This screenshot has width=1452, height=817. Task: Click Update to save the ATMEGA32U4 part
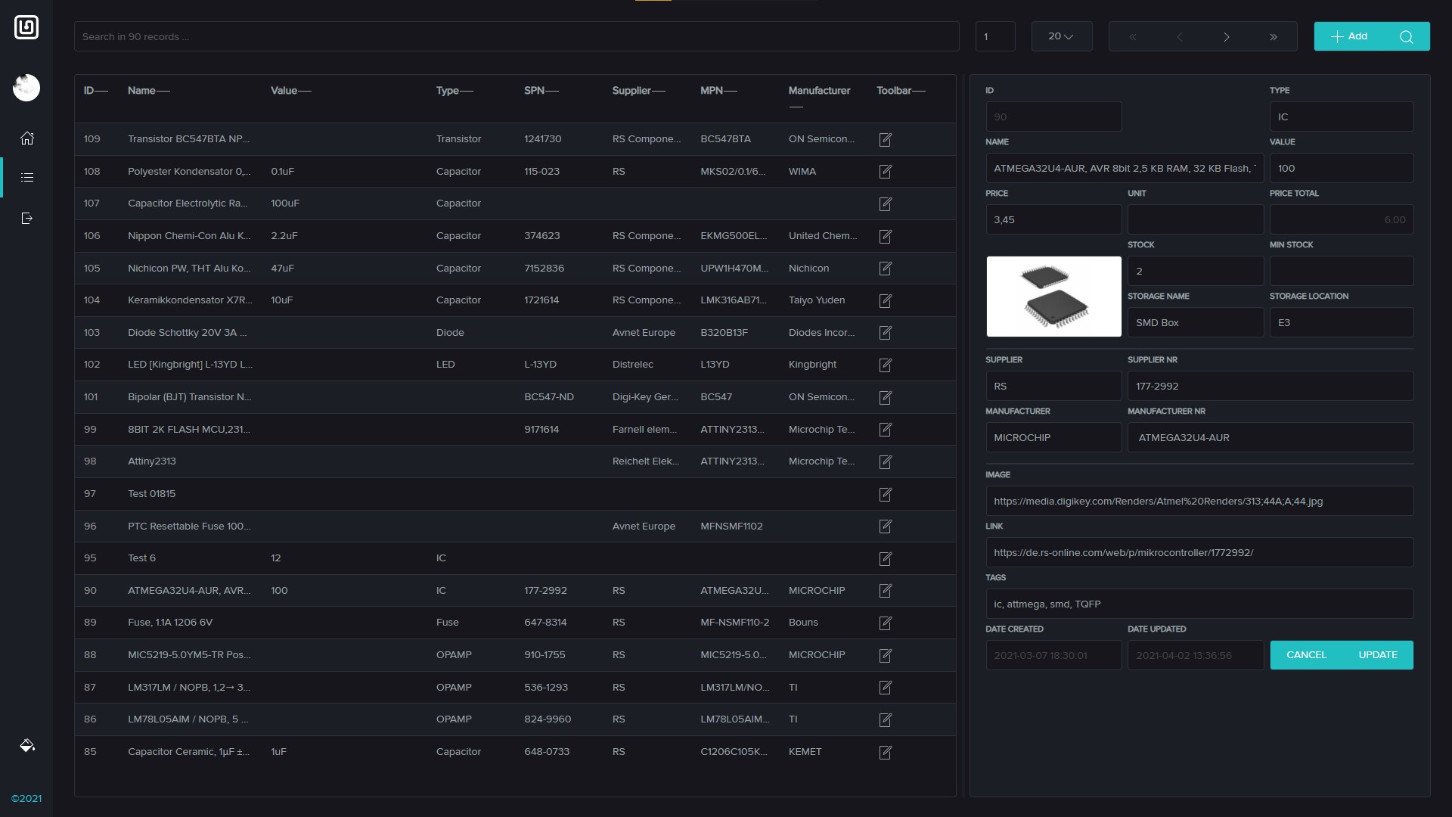(1379, 654)
